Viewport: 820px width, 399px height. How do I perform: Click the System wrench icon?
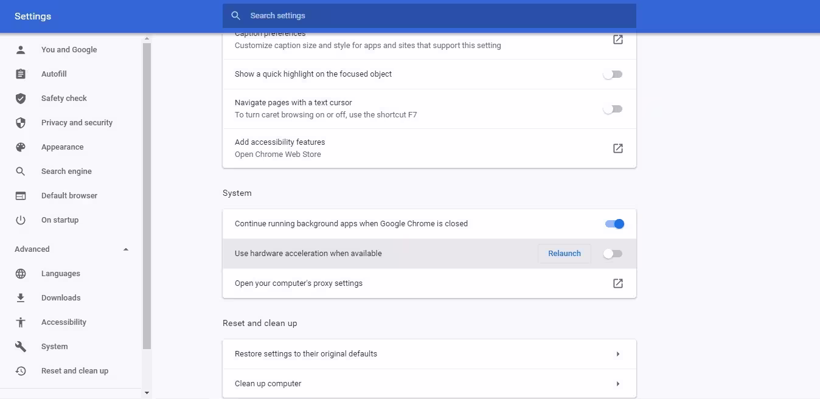coord(21,347)
